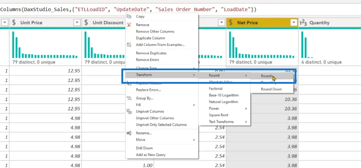Click Unit Discount currency type icon
The height and width of the screenshot is (168, 361).
(86, 23)
